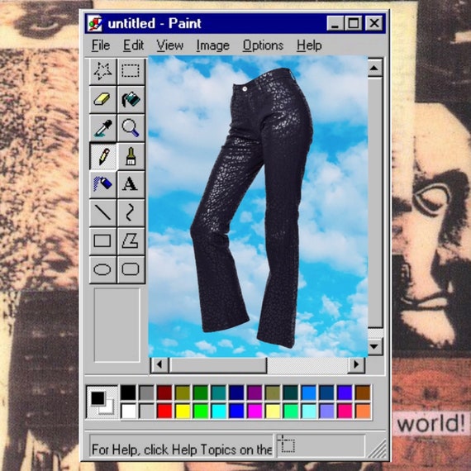471x471 pixels.
Task: Choose the Brush tool
Action: coord(131,156)
